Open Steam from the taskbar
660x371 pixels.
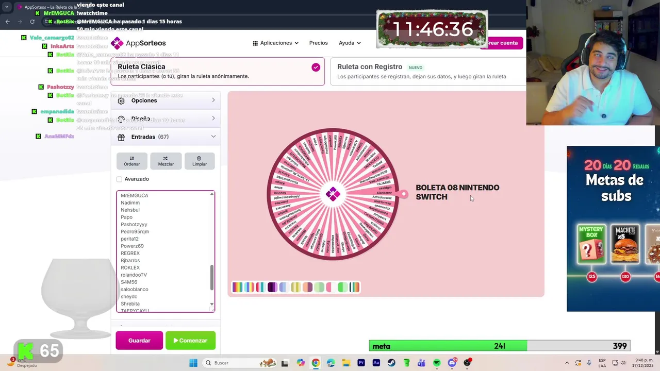pyautogui.click(x=391, y=363)
